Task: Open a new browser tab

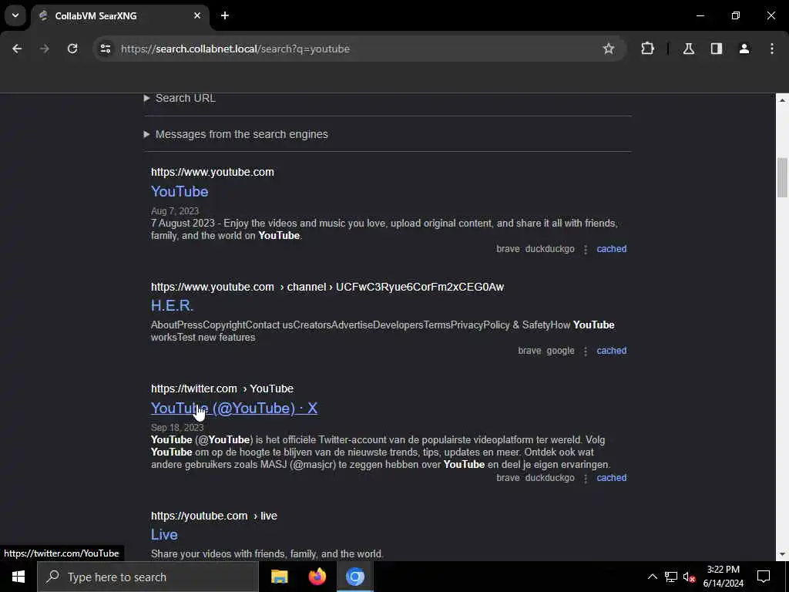Action: point(225,15)
